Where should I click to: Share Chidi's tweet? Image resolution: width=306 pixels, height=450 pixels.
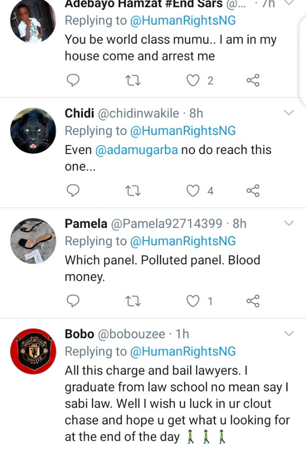252,191
